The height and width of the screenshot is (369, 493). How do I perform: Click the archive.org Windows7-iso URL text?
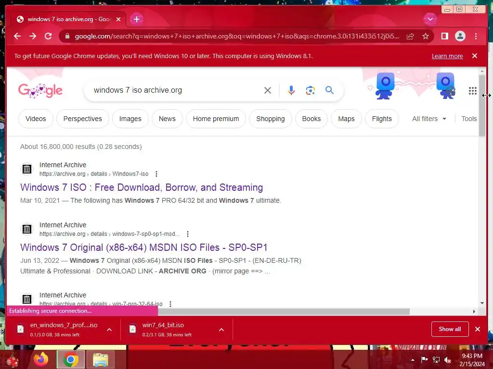coord(94,174)
